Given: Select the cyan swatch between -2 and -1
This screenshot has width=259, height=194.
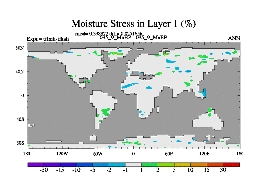Looking at the screenshot, I should point(117,164).
